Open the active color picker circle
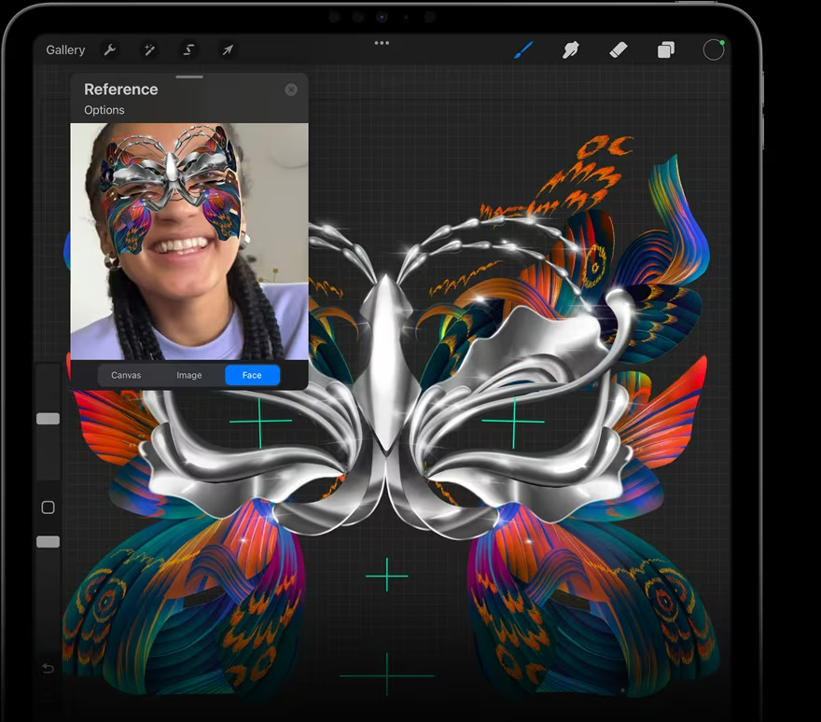 click(x=713, y=50)
